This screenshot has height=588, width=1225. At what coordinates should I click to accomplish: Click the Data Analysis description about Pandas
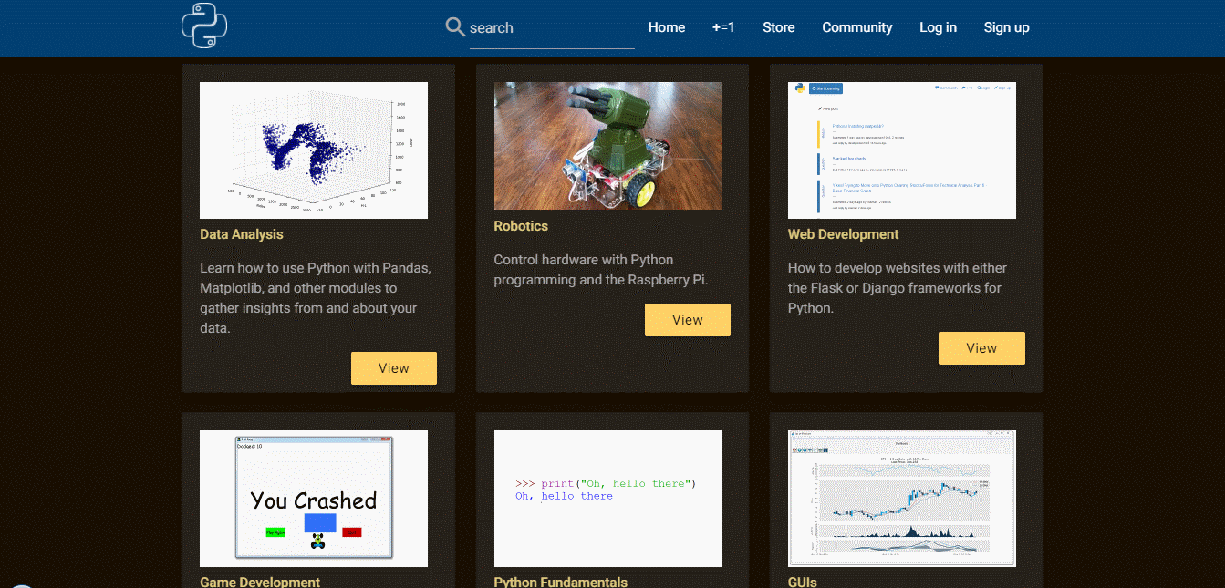click(x=316, y=298)
